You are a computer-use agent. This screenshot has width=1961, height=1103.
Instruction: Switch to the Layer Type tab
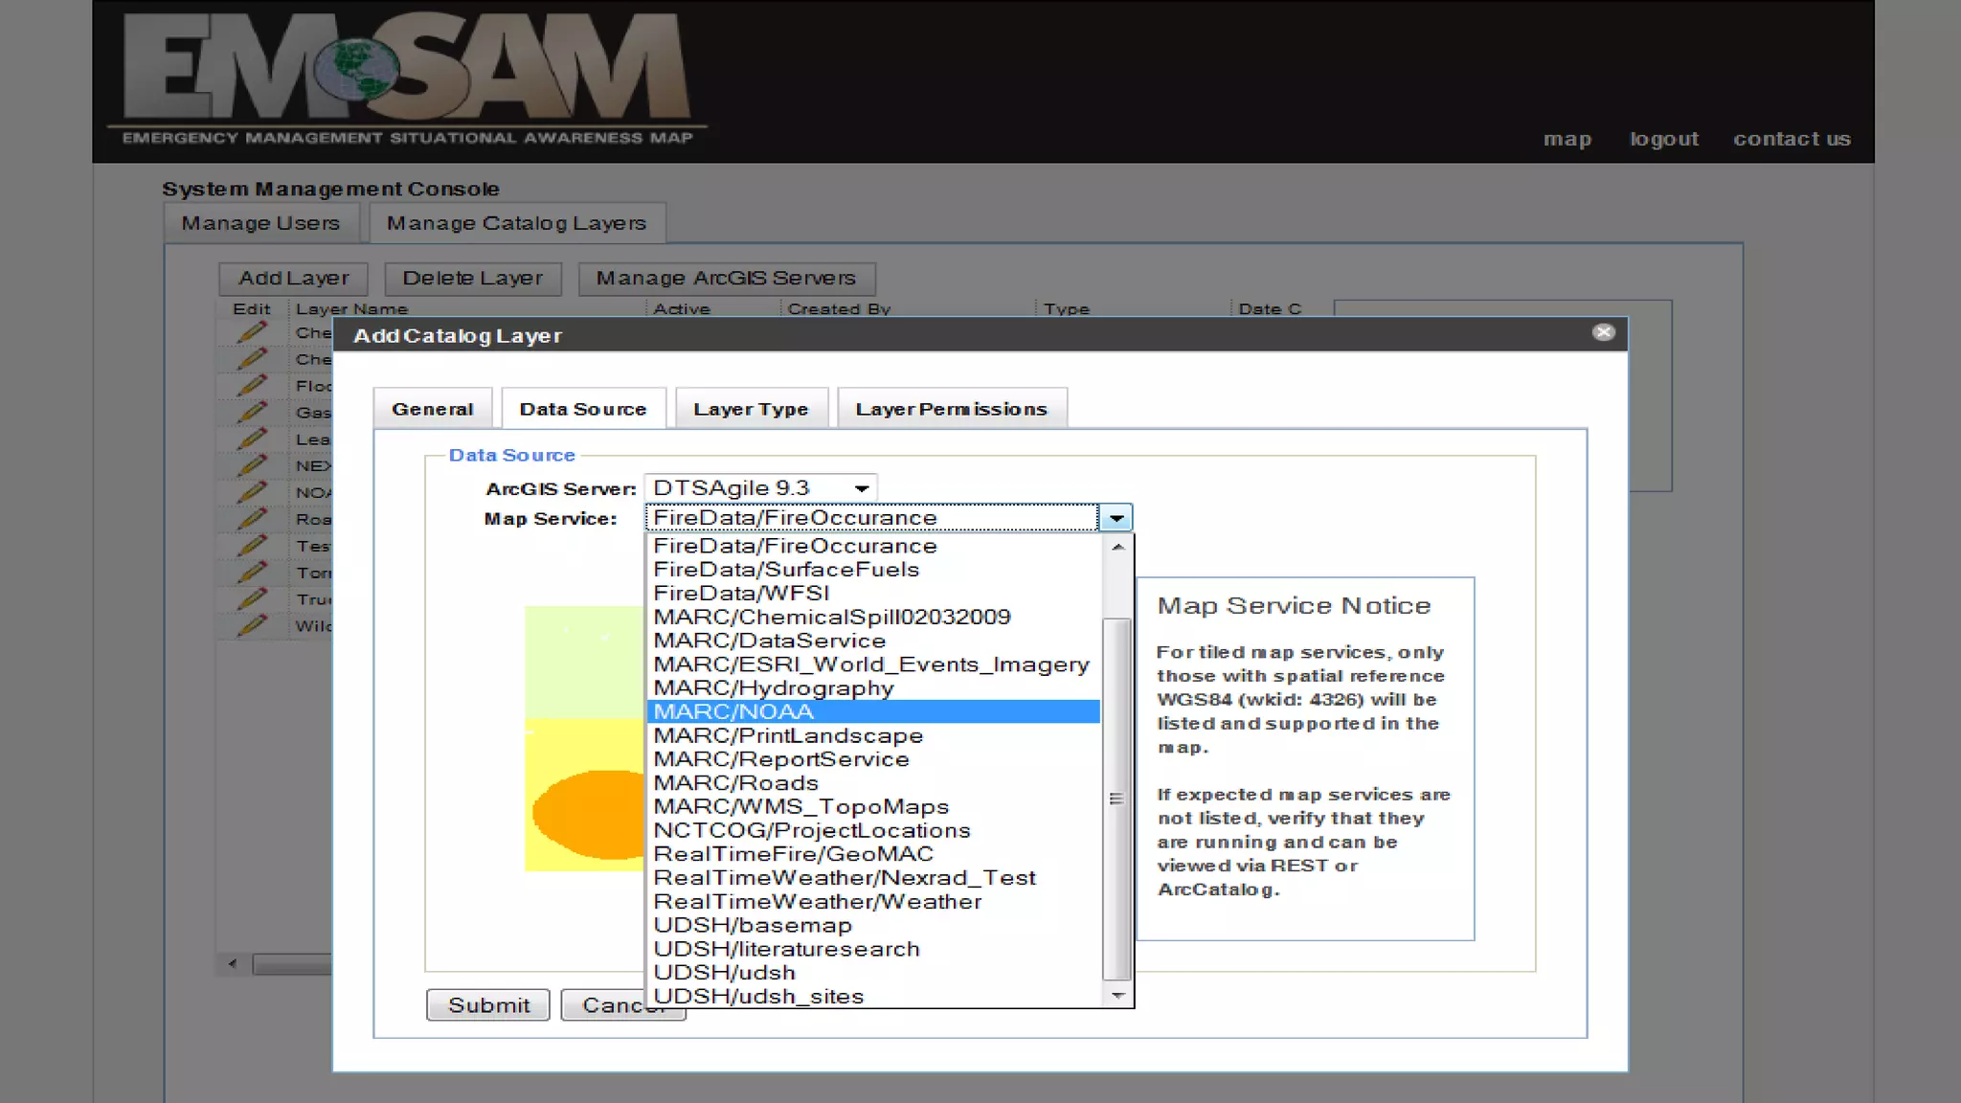click(x=750, y=409)
